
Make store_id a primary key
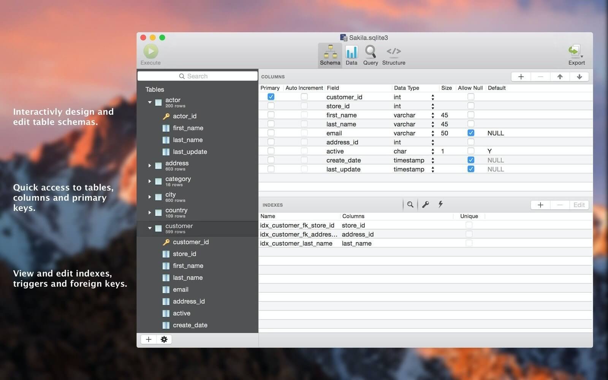[271, 105]
